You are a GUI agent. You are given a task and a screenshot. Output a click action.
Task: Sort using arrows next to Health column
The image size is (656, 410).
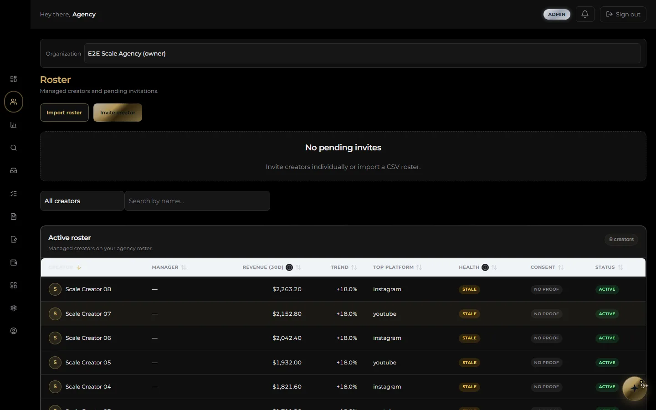point(494,267)
